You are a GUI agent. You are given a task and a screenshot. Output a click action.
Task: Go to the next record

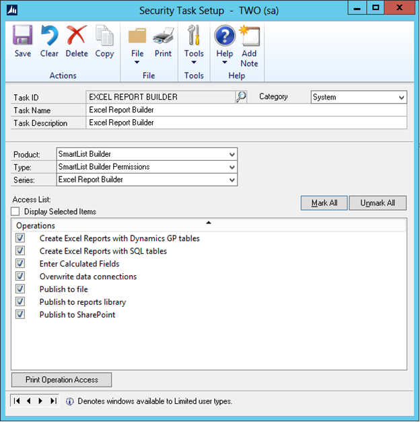(40, 401)
